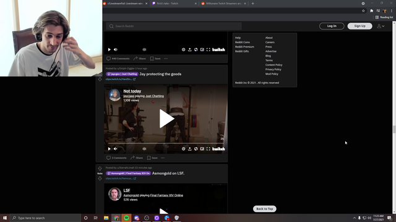Mute the 'Not today' clip volume icon
This screenshot has width=396, height=222.
click(116, 149)
